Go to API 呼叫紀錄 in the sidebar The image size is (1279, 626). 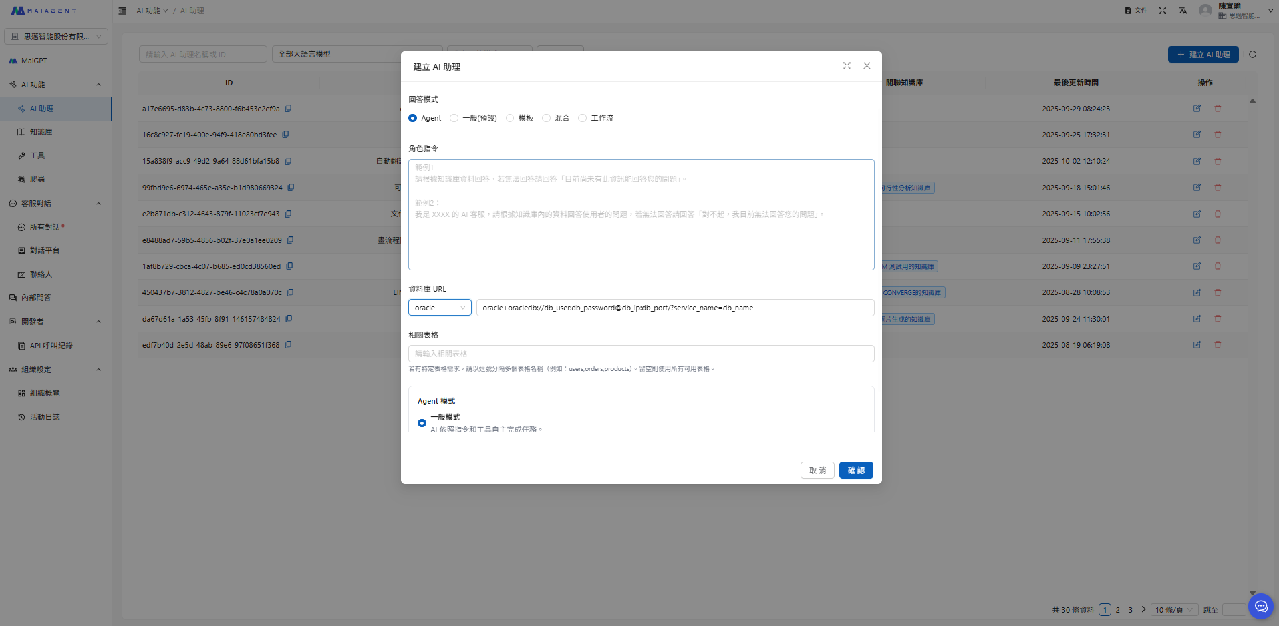click(51, 346)
